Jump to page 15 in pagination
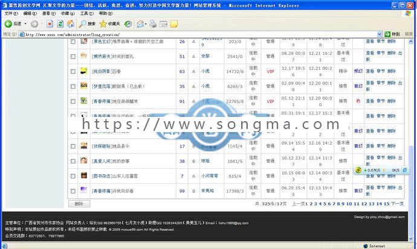The width and height of the screenshot is (417, 249). click(x=386, y=204)
